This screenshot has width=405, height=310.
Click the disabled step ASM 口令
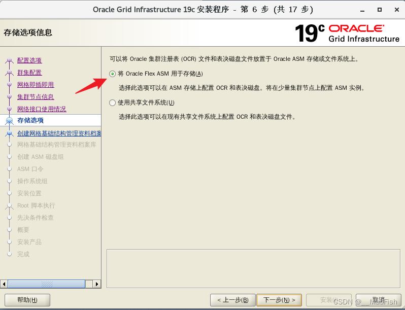pos(30,169)
